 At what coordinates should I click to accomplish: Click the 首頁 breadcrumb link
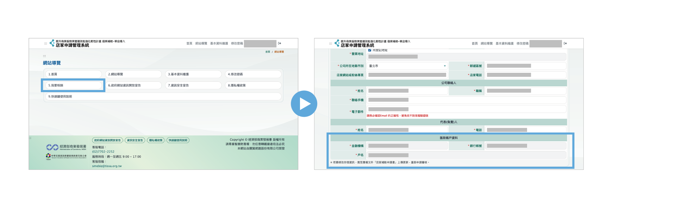click(x=268, y=52)
